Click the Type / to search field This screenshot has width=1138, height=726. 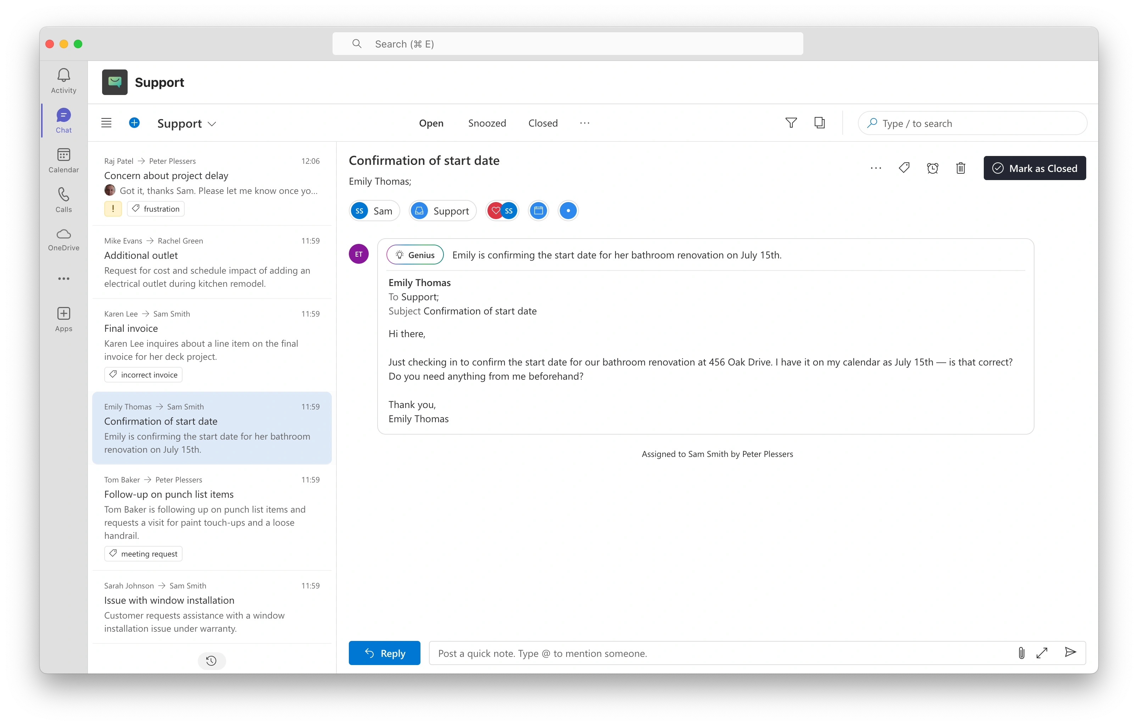pos(972,123)
